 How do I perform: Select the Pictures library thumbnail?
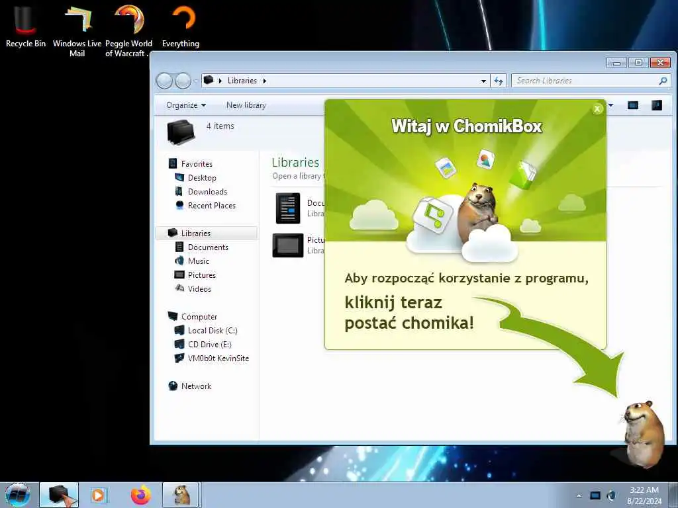pos(288,245)
